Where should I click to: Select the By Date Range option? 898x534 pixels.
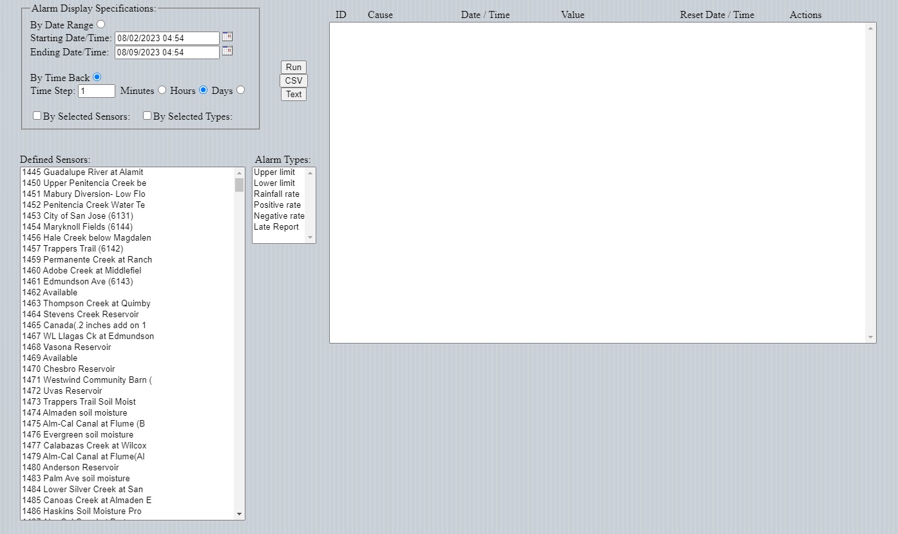coord(100,25)
